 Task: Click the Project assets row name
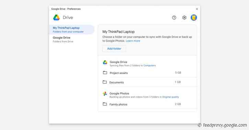(118, 73)
